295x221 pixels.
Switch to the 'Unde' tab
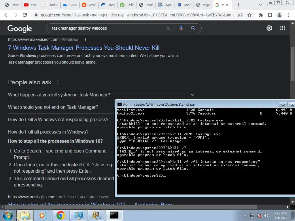coord(184,5)
